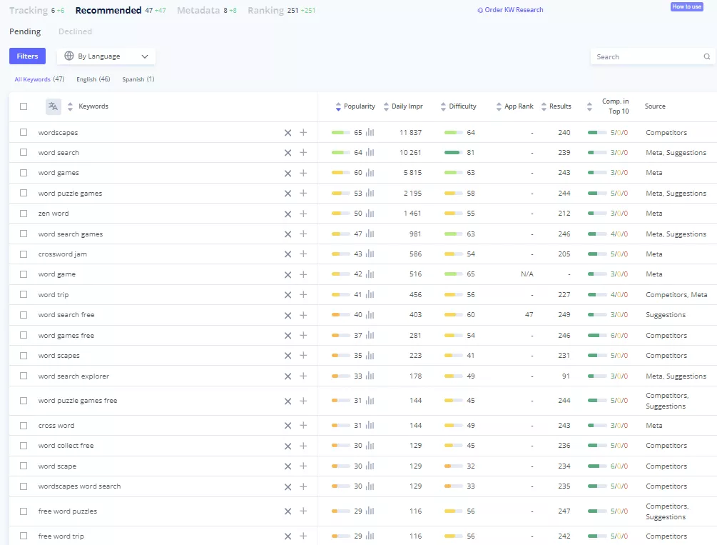Open Order KW Research link
The image size is (717, 545).
pyautogui.click(x=510, y=9)
